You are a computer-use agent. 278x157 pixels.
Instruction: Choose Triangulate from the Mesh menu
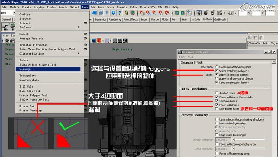(27, 75)
